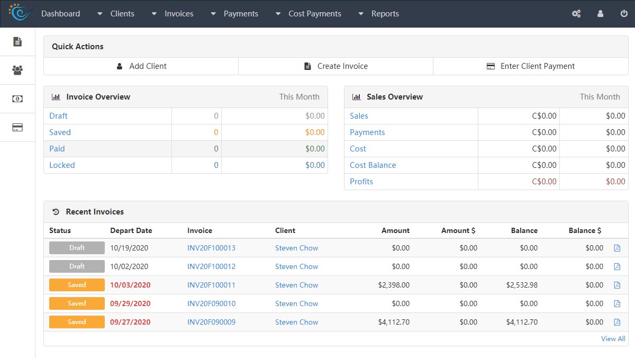635x358 pixels.
Task: Click This Month in the Sales Overview header
Action: pyautogui.click(x=600, y=97)
